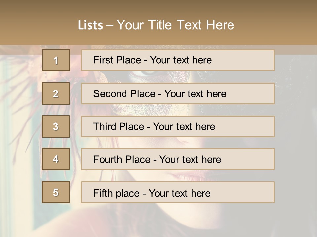Click the number 5 box
The height and width of the screenshot is (237, 317).
coord(56,192)
